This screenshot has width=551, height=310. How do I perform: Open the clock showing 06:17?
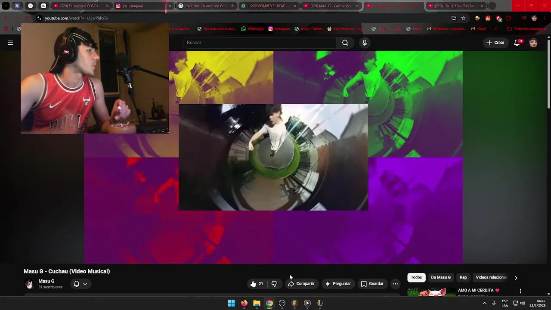point(538,303)
